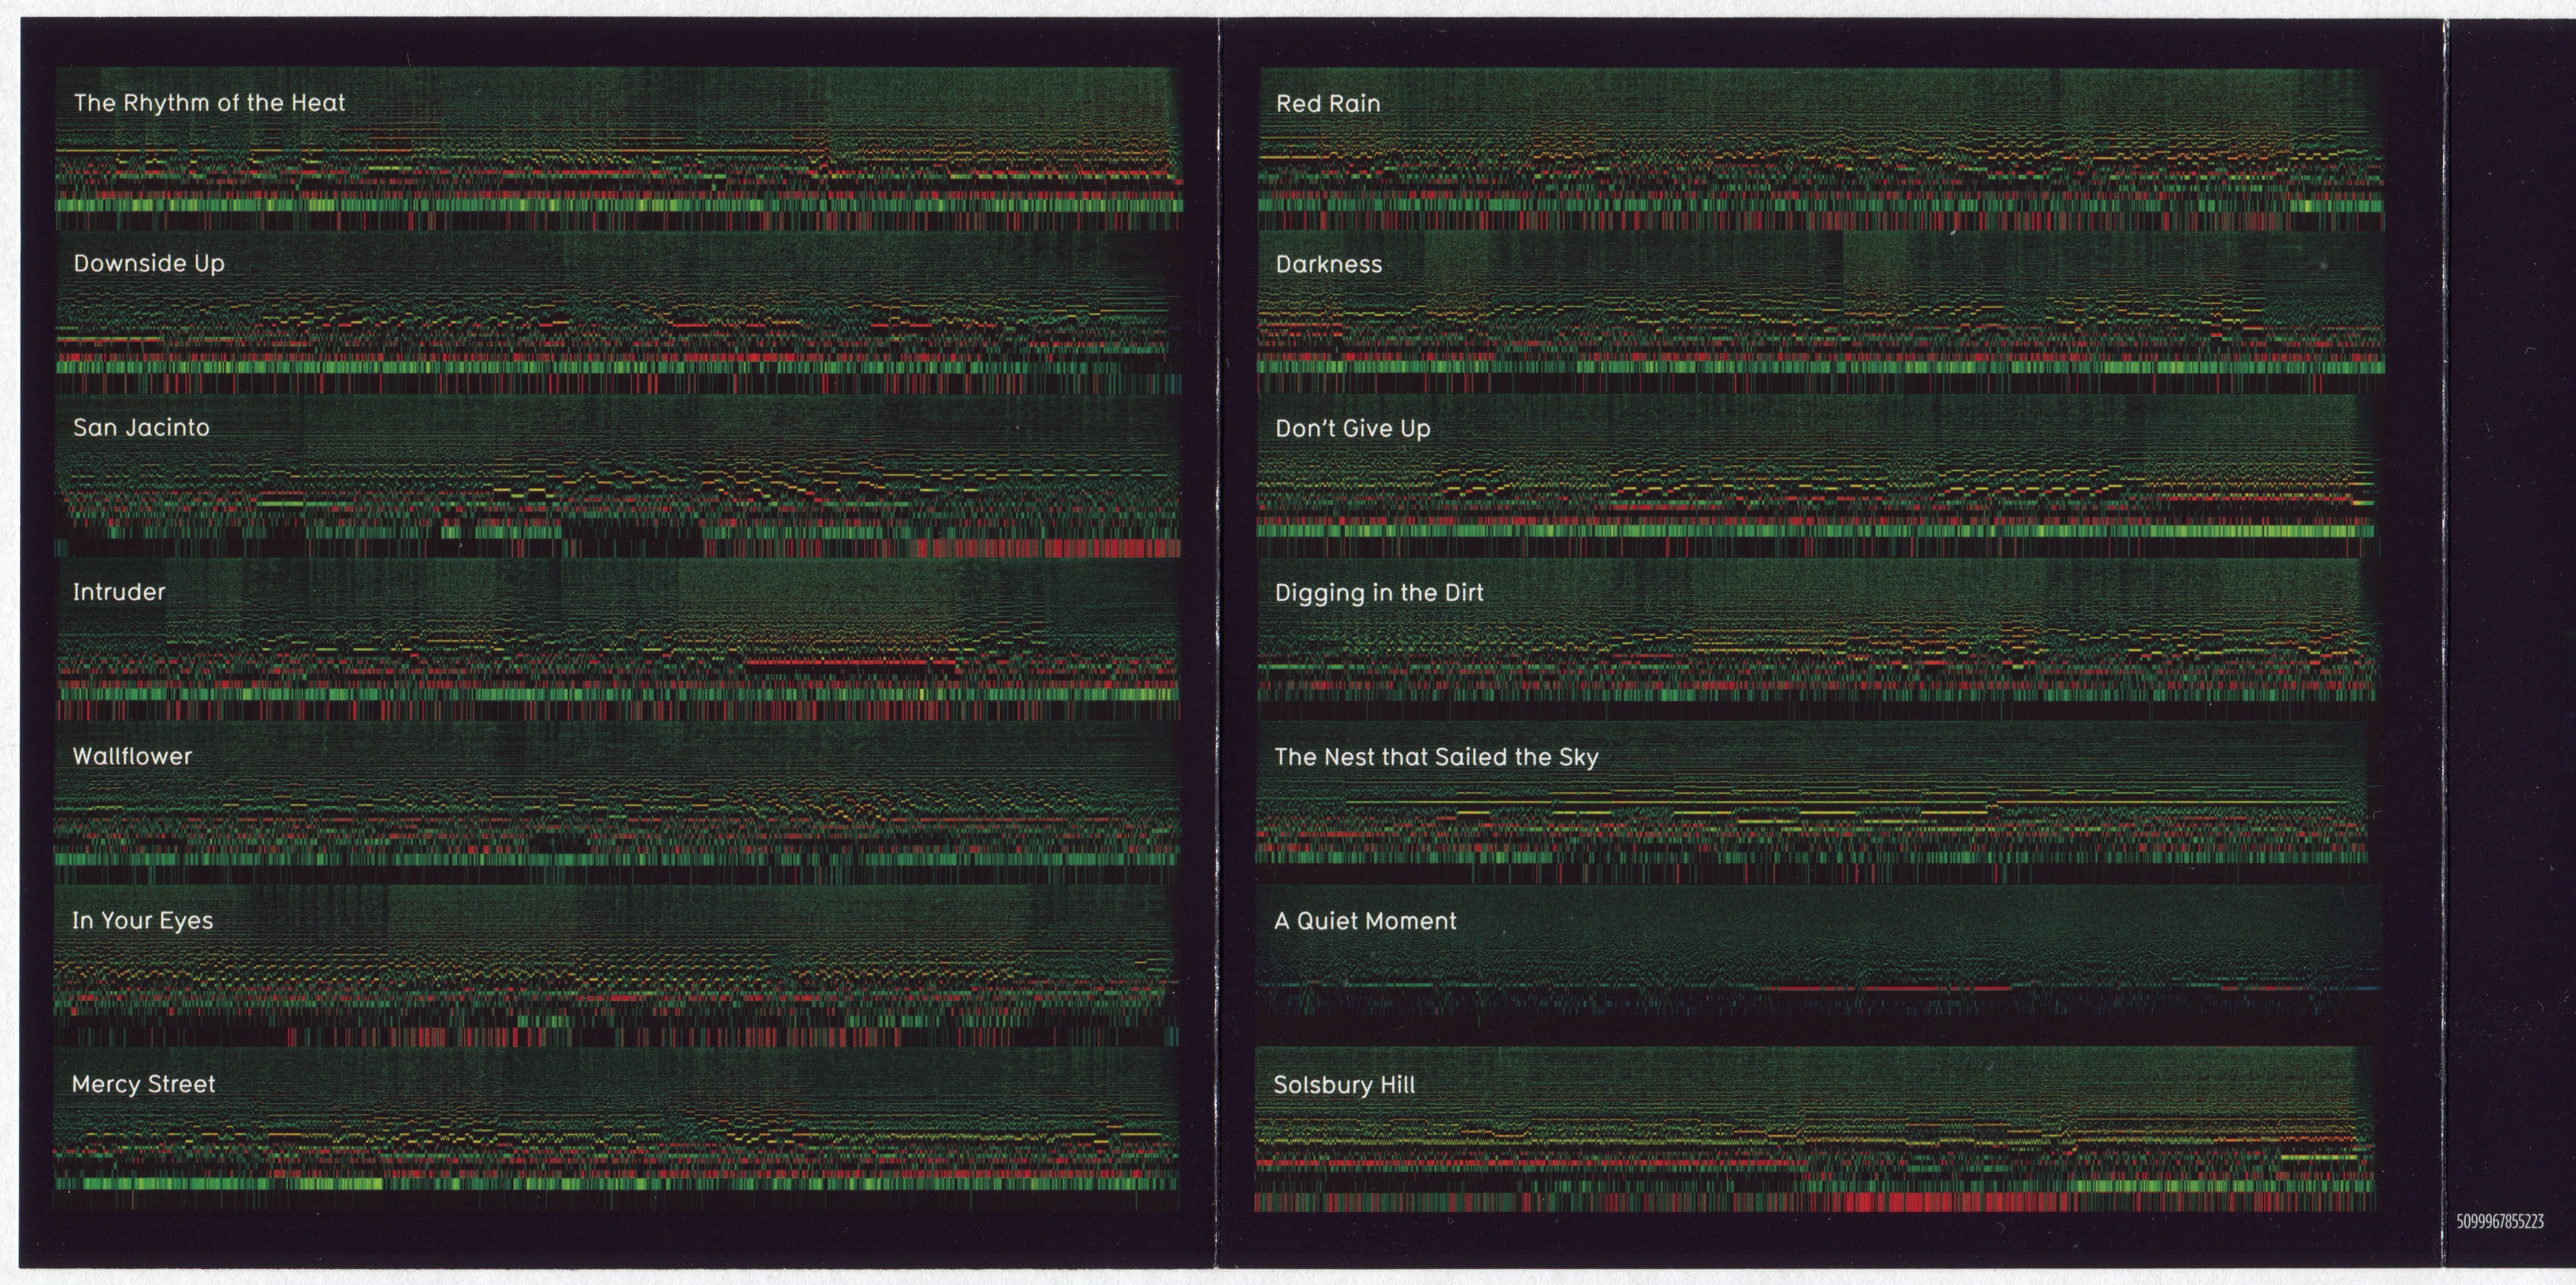
Task: Click the 'A Quiet Moment' track title
Action: [x=1365, y=921]
